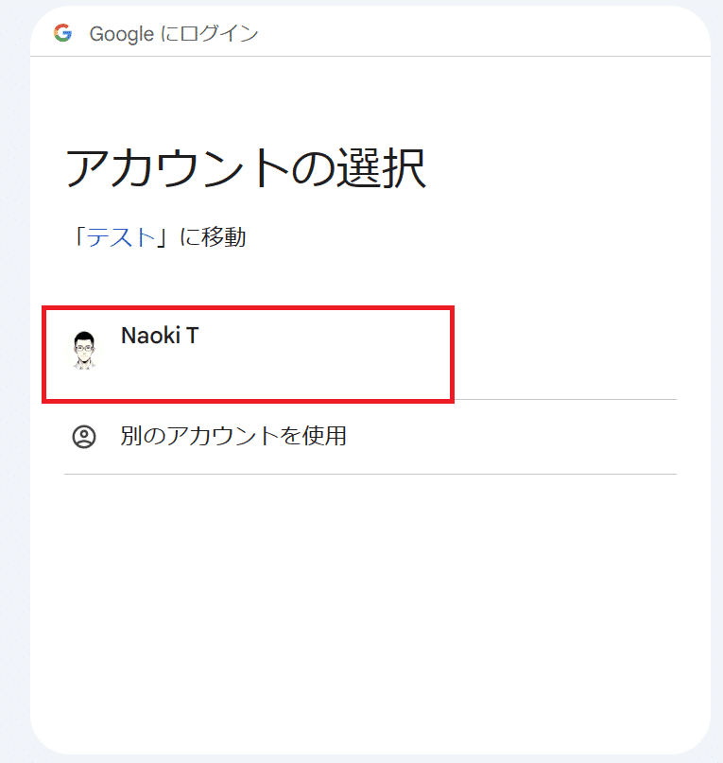Click the Google logo icon
Screen dimensions: 723x763
63,33
